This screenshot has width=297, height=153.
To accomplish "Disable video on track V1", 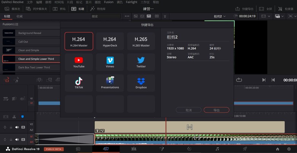I will (x=23, y=140).
